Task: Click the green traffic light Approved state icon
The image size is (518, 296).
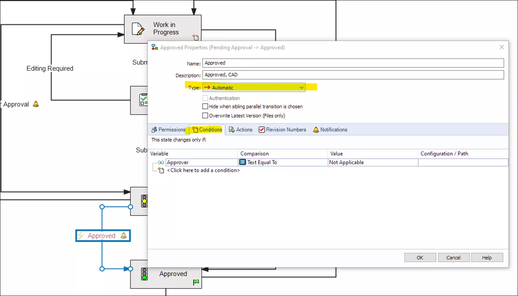Action: click(144, 274)
